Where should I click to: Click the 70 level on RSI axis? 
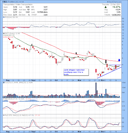click(123, 21)
